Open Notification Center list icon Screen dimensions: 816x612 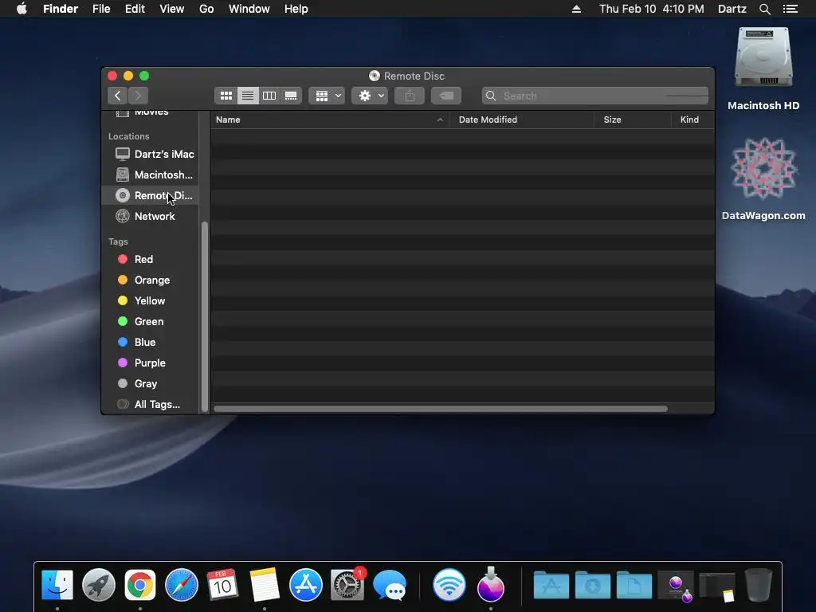point(790,9)
